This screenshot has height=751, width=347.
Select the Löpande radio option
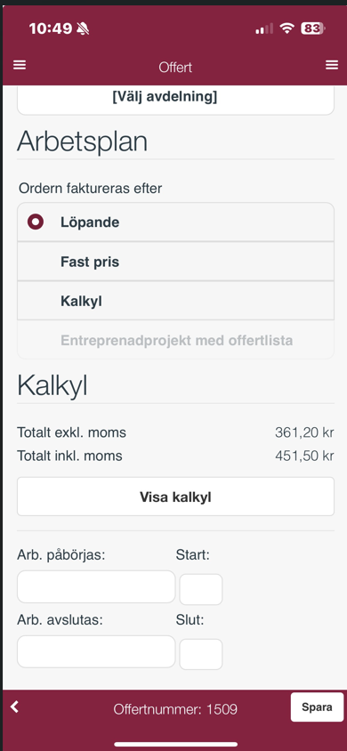coord(175,222)
